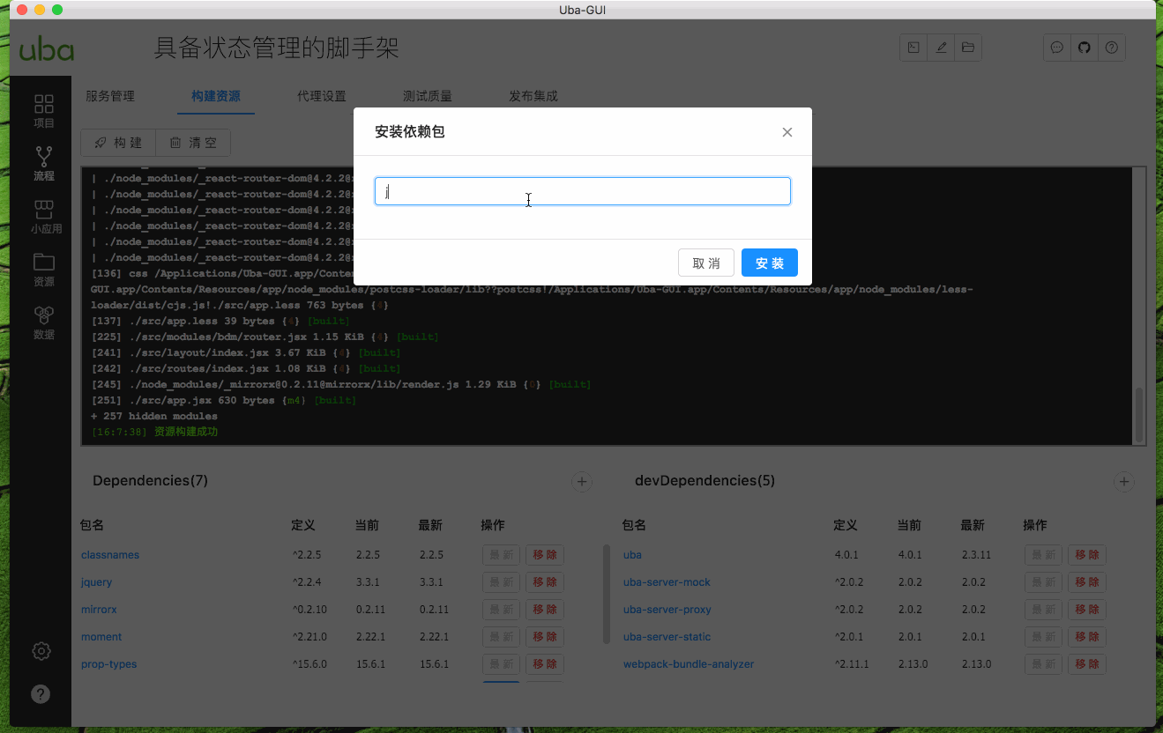This screenshot has height=733, width=1163.
Task: Click the chat bubble icon in the header
Action: (1057, 48)
